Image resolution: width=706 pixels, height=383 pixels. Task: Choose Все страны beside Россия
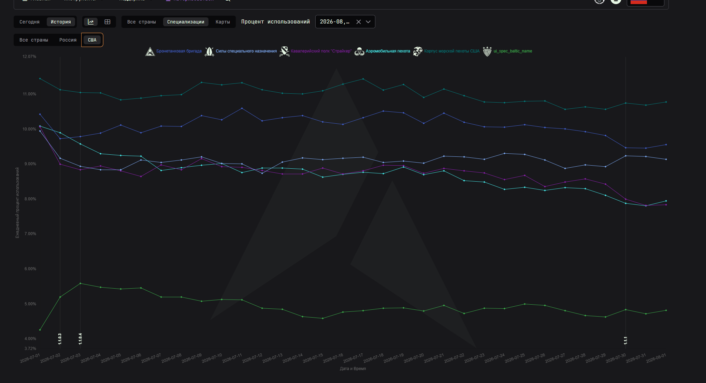pyautogui.click(x=34, y=40)
